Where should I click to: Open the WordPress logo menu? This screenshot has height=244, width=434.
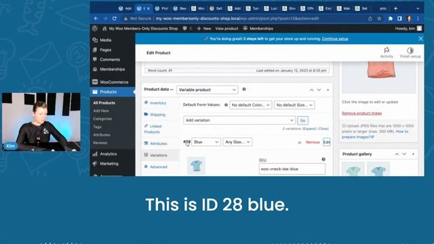pyautogui.click(x=95, y=28)
